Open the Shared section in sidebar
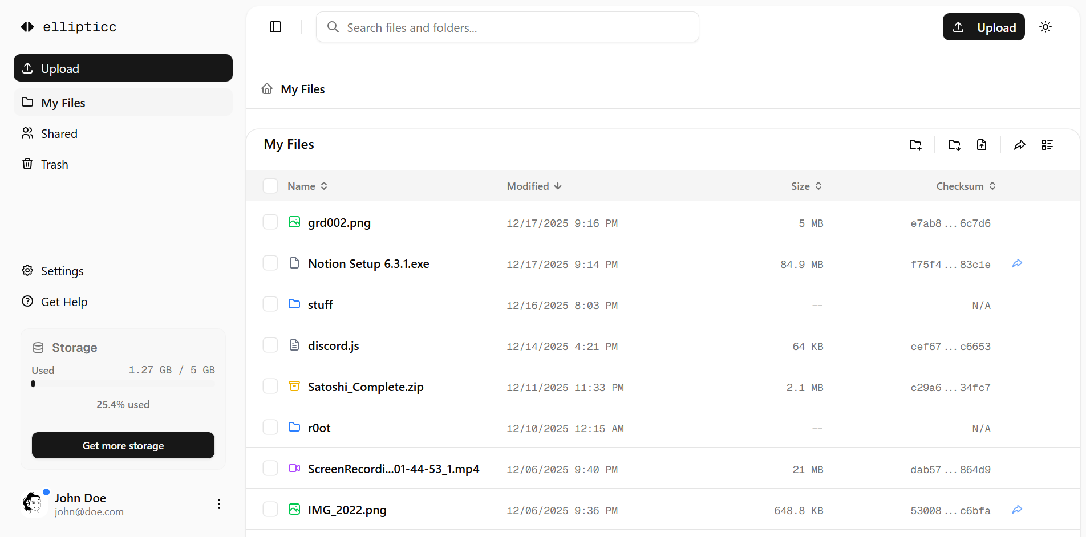This screenshot has width=1086, height=537. pos(59,133)
